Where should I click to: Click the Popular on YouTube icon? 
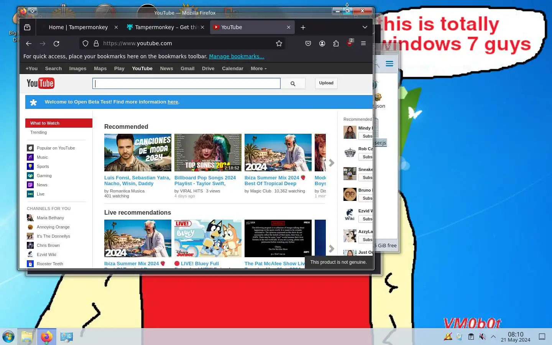pyautogui.click(x=30, y=148)
